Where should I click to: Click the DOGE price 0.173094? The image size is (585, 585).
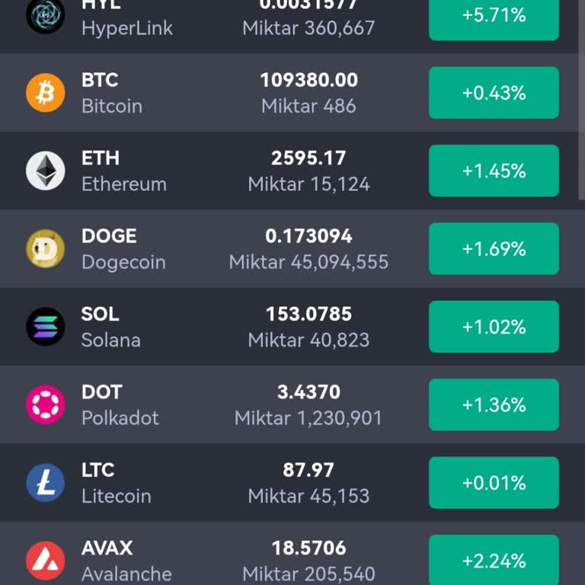pos(308,236)
